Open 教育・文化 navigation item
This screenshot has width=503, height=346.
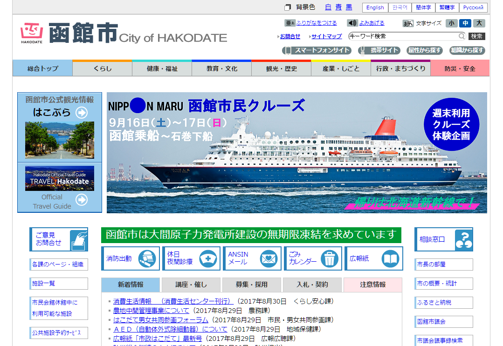click(x=222, y=68)
